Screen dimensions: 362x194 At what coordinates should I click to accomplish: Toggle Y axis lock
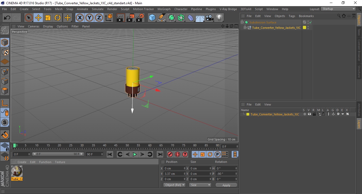click(x=89, y=18)
